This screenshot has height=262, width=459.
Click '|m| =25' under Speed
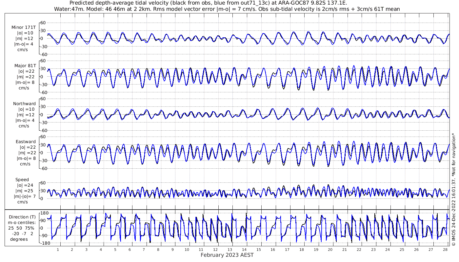point(25,191)
